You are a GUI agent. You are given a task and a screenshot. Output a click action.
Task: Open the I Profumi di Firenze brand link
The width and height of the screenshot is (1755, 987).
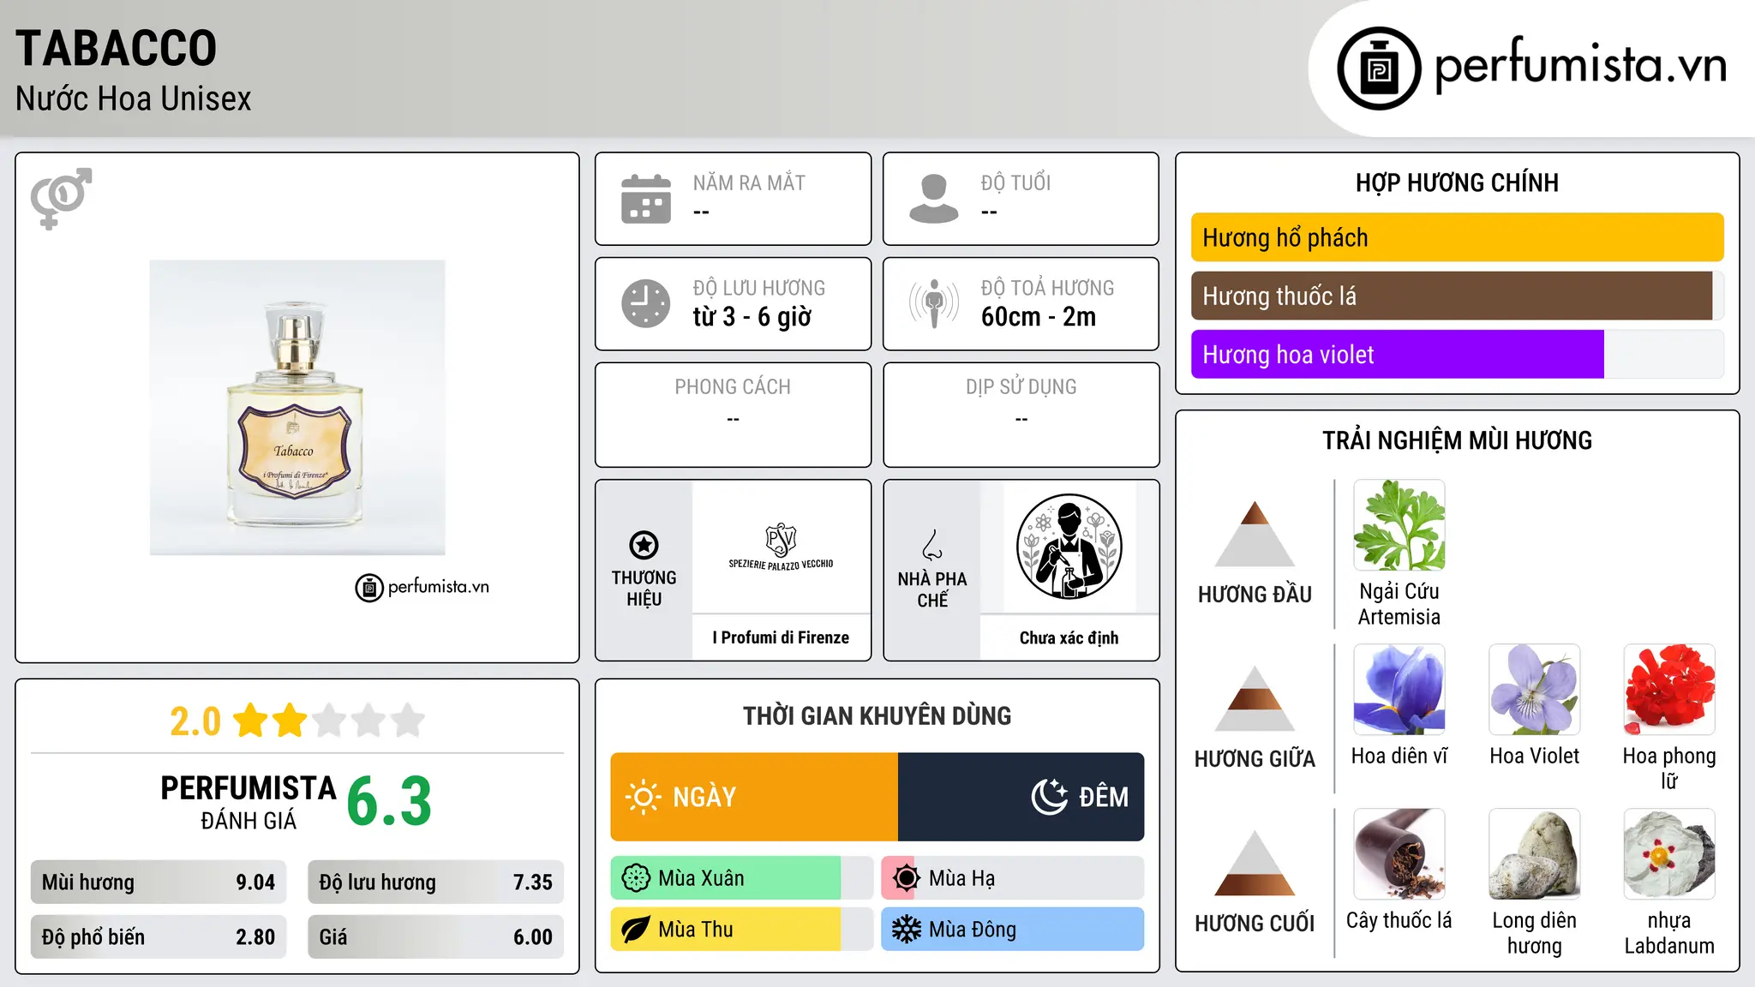(x=781, y=637)
